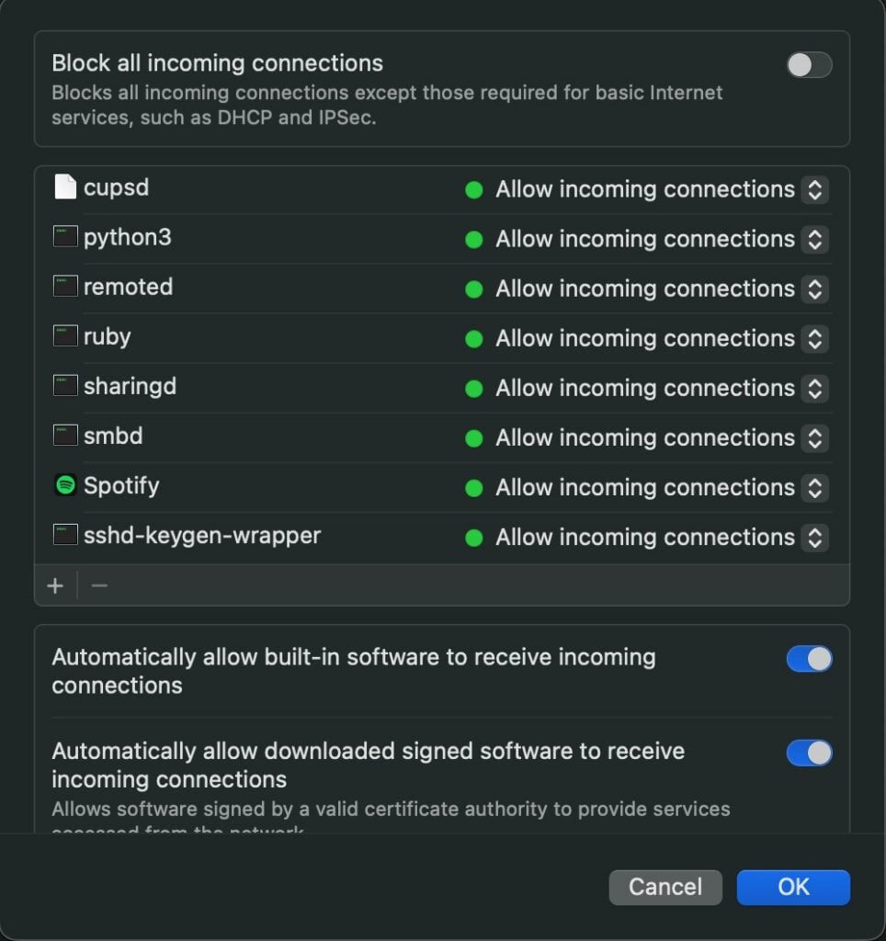
Task: Click the remoted application icon
Action: pos(64,286)
